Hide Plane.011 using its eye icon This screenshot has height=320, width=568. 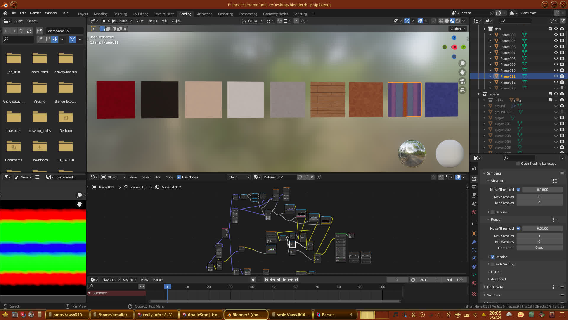[556, 76]
